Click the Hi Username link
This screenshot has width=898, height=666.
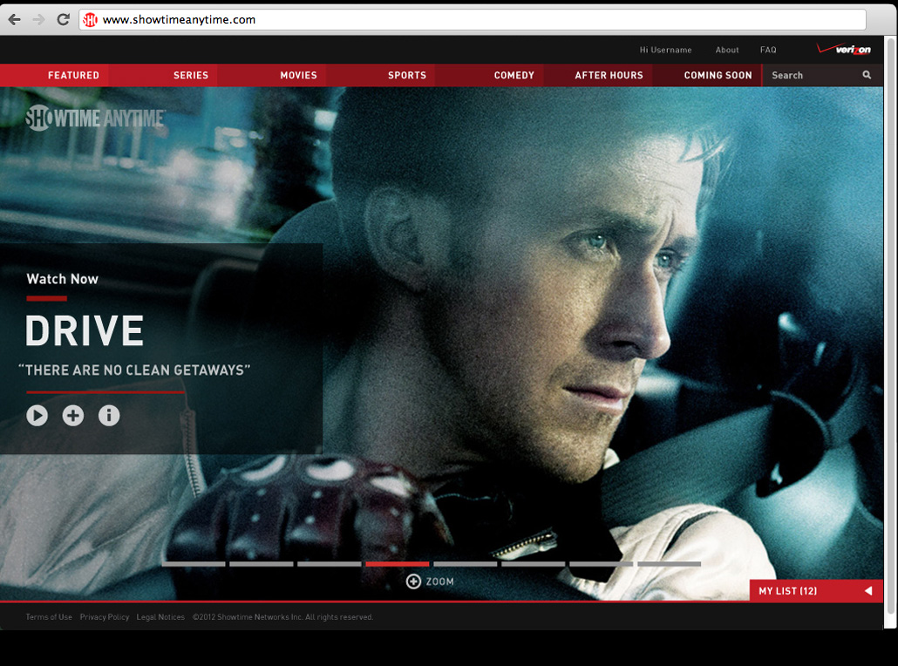[665, 50]
